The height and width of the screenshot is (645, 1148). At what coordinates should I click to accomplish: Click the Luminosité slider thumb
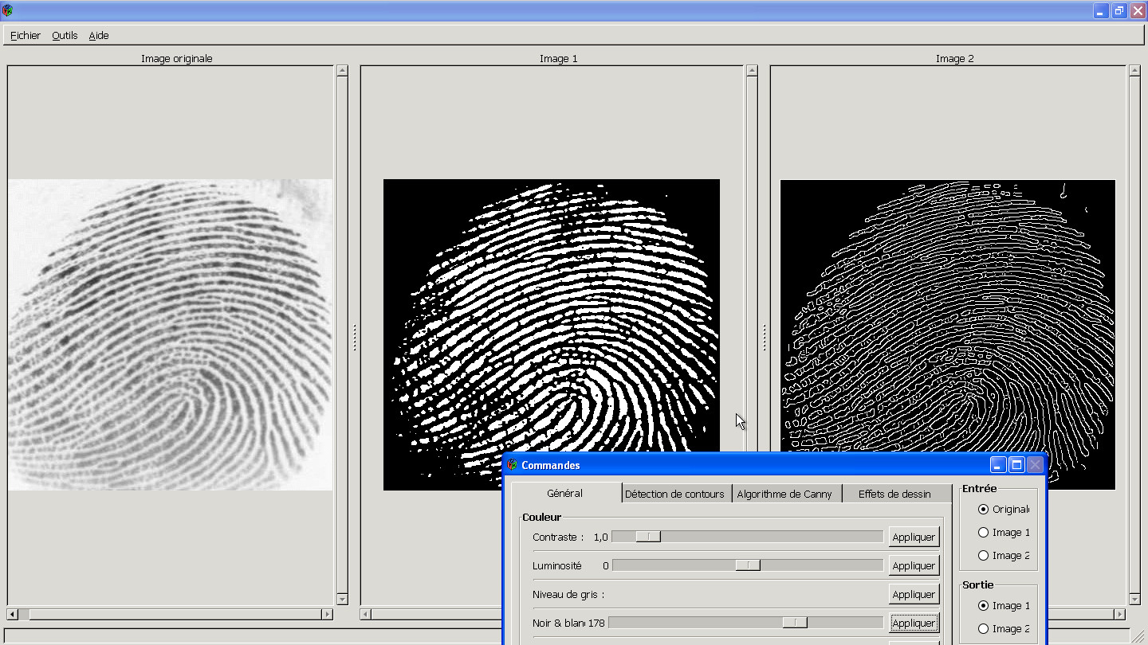point(748,565)
